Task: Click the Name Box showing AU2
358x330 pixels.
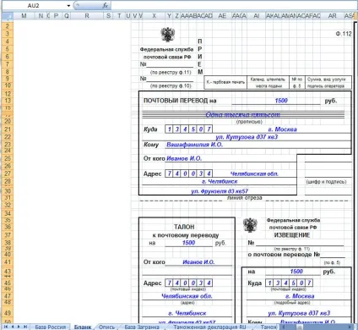Action: (x=33, y=5)
